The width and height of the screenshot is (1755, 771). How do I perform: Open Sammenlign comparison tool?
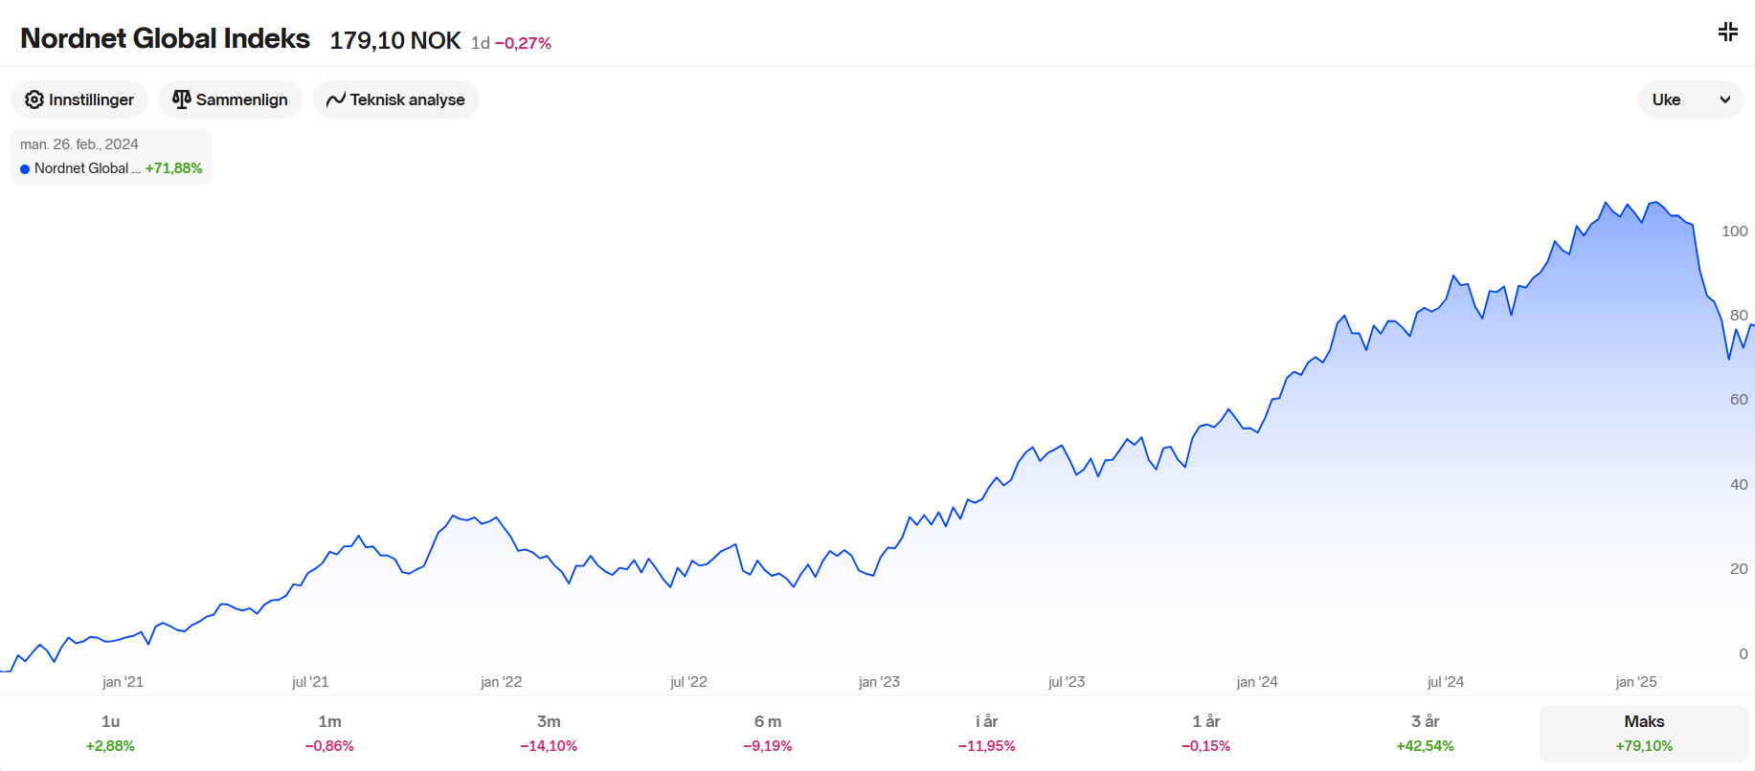click(230, 99)
